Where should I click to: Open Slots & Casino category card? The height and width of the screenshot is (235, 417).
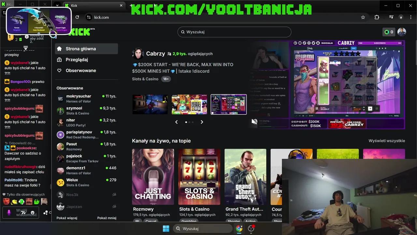pyautogui.click(x=199, y=177)
